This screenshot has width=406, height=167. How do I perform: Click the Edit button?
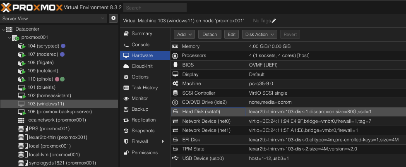231,34
